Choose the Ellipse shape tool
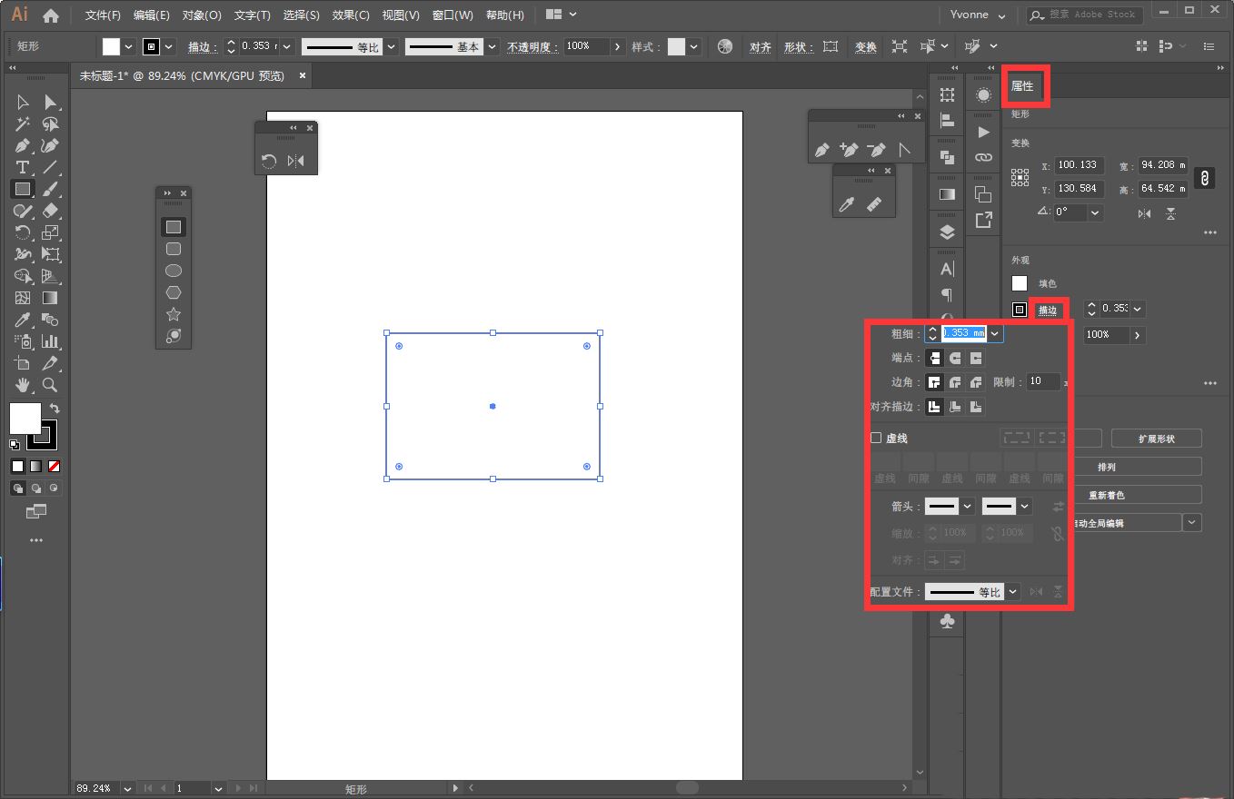This screenshot has width=1234, height=799. pos(173,271)
